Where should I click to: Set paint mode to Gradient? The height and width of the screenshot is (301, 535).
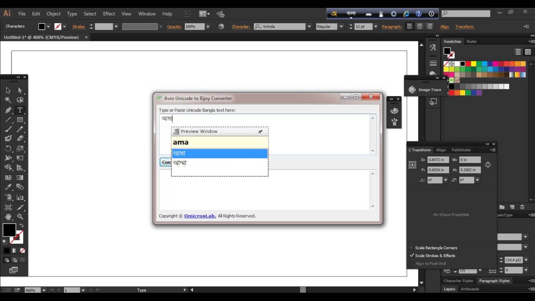click(x=15, y=251)
